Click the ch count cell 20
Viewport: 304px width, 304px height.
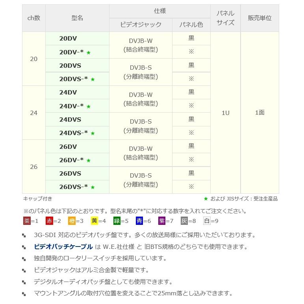point(34,59)
